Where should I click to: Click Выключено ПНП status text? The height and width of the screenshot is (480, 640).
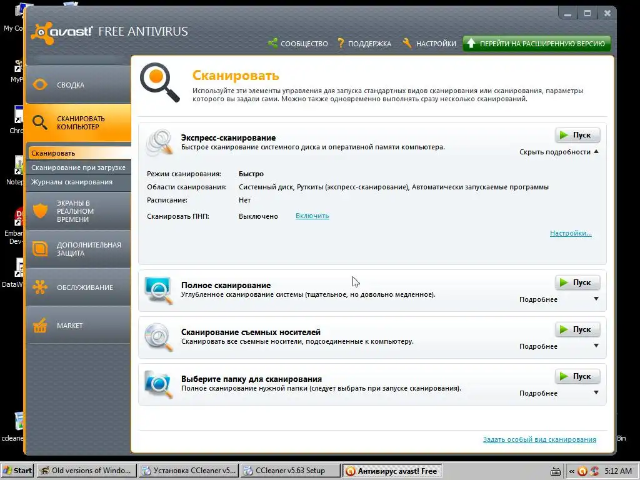click(x=258, y=216)
